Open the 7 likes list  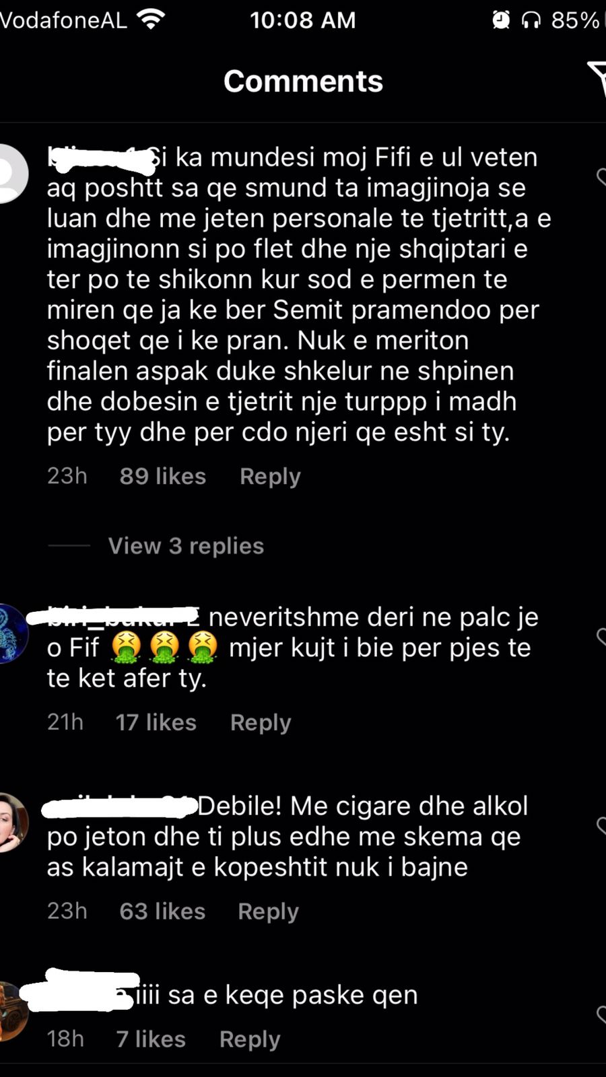pyautogui.click(x=151, y=1039)
